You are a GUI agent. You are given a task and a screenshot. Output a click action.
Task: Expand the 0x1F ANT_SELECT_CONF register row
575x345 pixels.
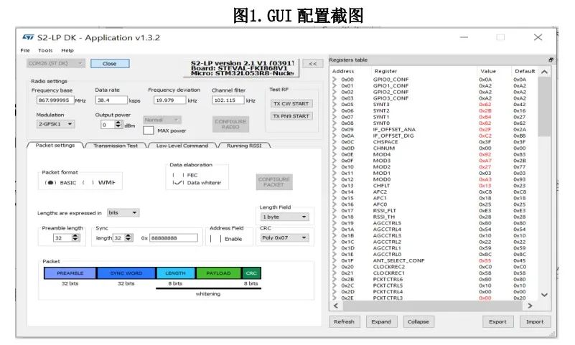(x=335, y=260)
